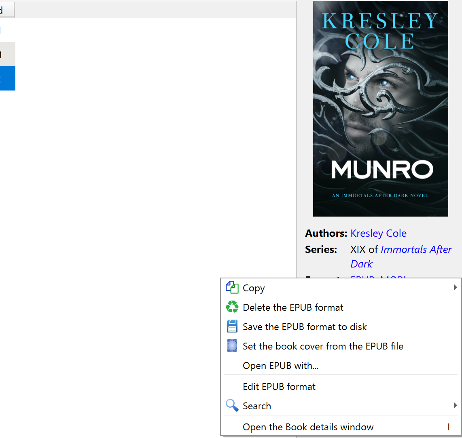Expand the Copy submenu arrow

455,288
